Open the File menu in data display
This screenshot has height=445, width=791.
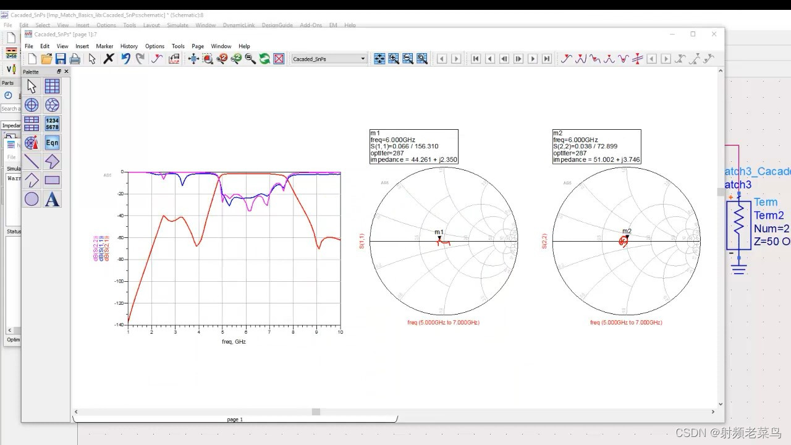pos(28,46)
